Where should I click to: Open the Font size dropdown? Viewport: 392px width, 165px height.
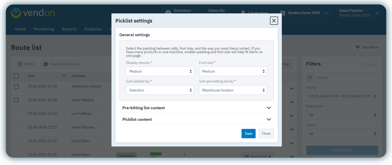233,71
